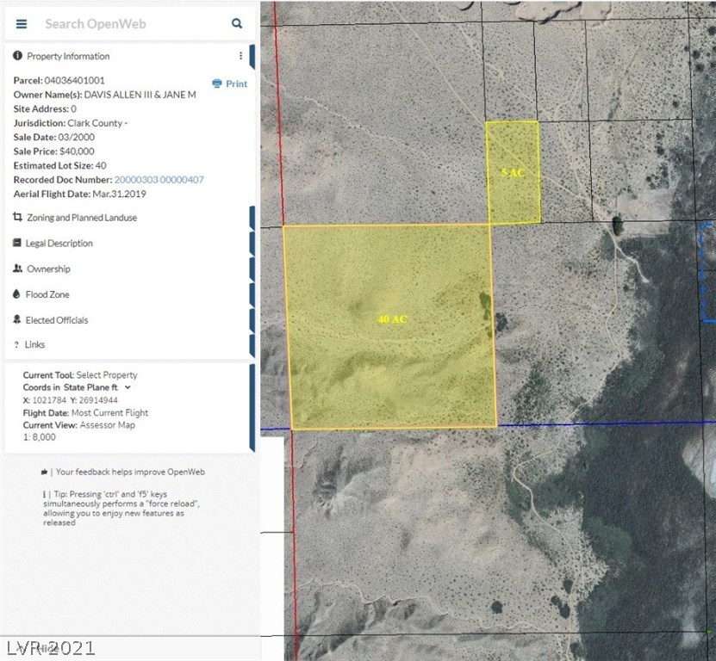Toggle the Zoning panel side tab
This screenshot has width=716, height=661.
(252, 218)
